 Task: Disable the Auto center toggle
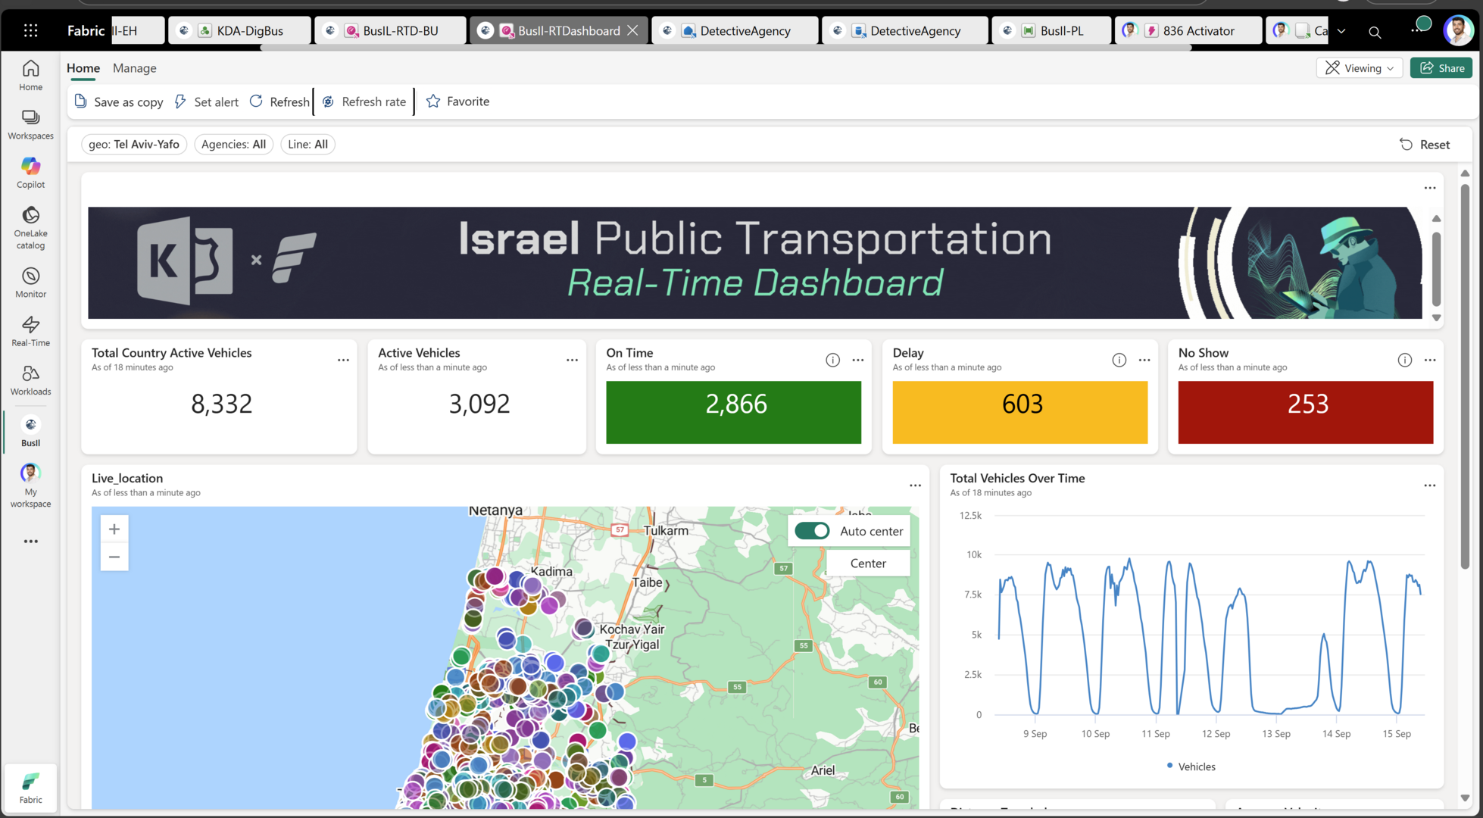tap(812, 531)
